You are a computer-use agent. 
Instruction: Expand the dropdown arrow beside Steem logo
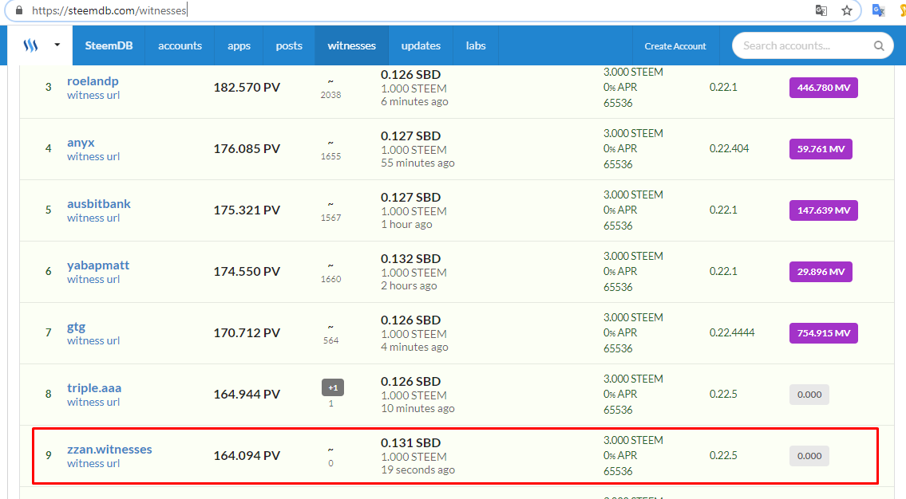click(x=57, y=45)
